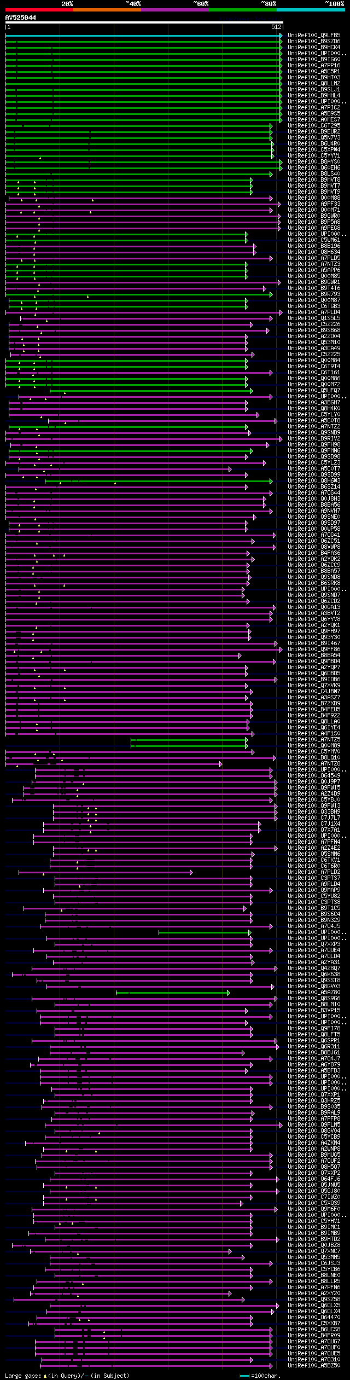Select hit UniRef100_A5B9S5
350x1380 pixels.
pos(314,114)
